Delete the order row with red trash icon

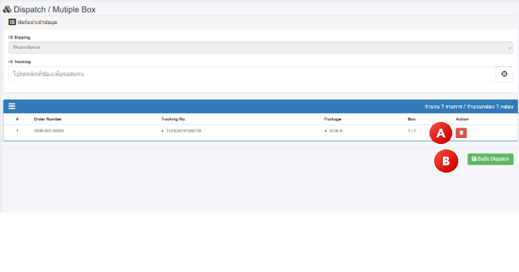[462, 133]
